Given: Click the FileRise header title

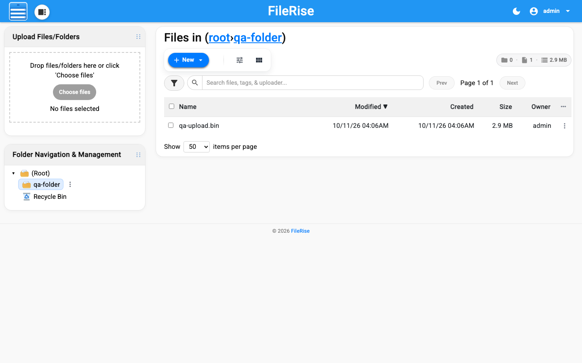Looking at the screenshot, I should 291,11.
